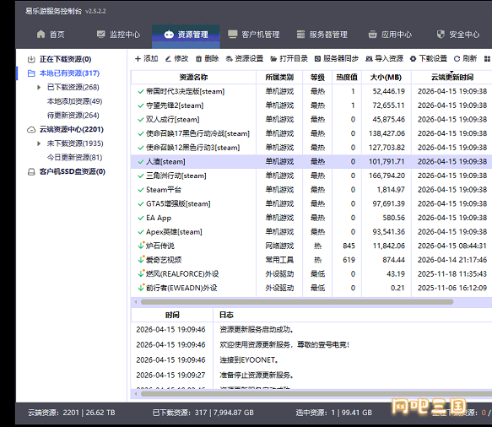
Task: Click the 服务器同步 icon
Action: pyautogui.click(x=317, y=59)
